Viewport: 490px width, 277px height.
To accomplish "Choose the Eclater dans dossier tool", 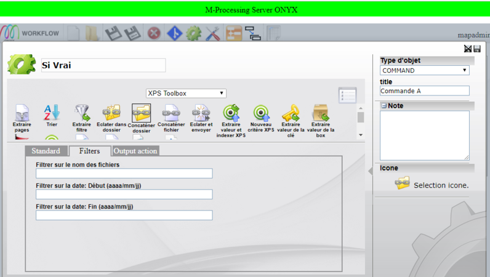I will point(111,113).
